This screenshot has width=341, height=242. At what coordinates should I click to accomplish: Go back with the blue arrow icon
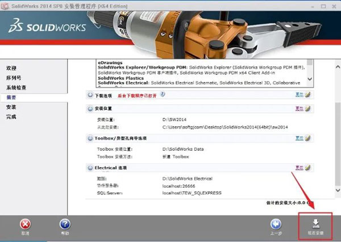[276, 224]
